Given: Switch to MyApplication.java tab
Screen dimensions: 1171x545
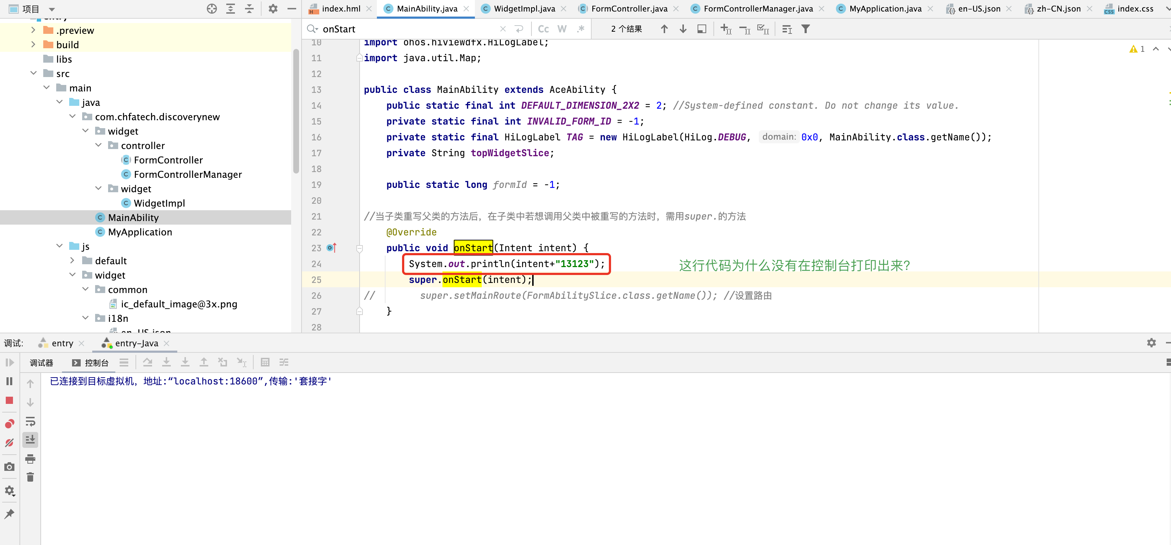Looking at the screenshot, I should coord(885,9).
